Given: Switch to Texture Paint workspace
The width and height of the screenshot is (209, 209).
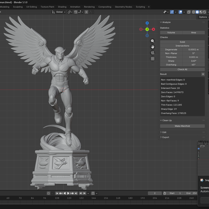Looking at the screenshot, I should click(47, 7).
